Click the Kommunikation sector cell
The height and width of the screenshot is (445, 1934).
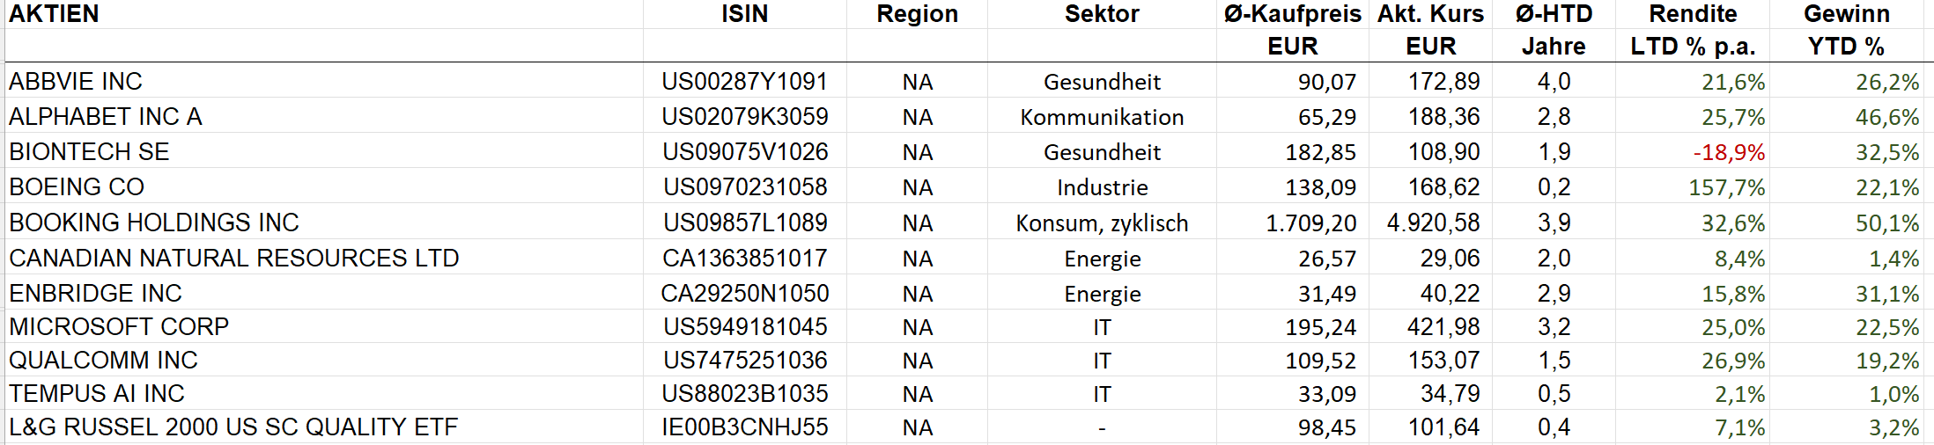coord(1102,117)
